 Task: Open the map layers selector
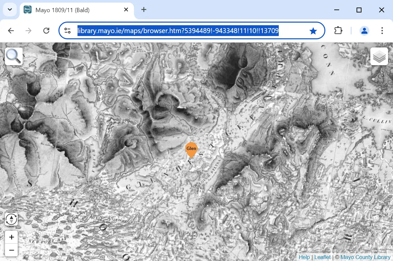click(379, 56)
